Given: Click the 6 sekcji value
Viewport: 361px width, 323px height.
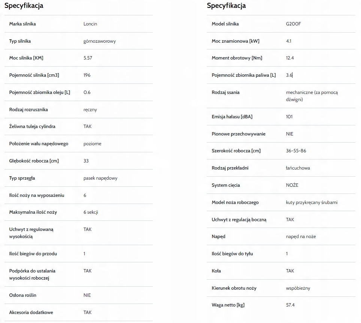Looking at the screenshot, I should [91, 212].
